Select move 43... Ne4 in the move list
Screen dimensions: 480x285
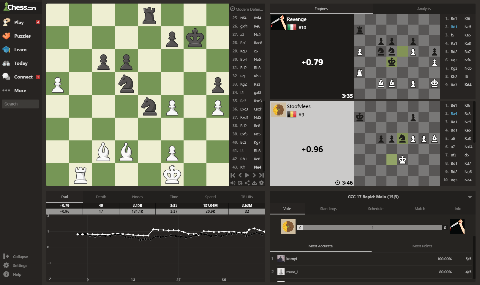258,167
